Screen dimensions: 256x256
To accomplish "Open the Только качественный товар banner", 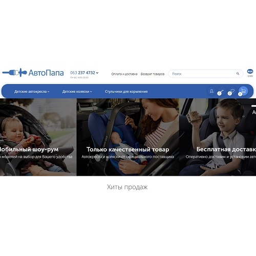I will (x=128, y=137).
